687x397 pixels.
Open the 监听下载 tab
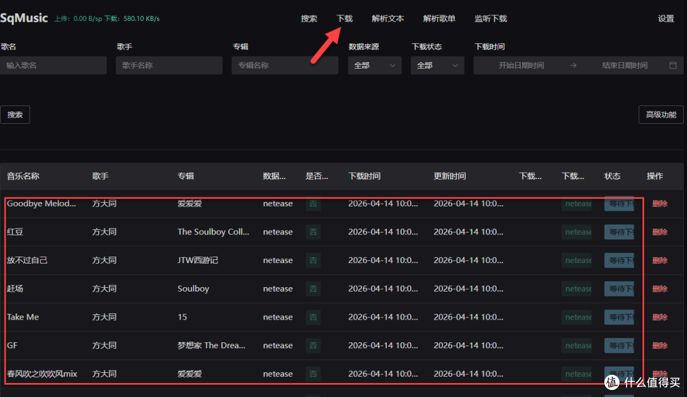(491, 19)
